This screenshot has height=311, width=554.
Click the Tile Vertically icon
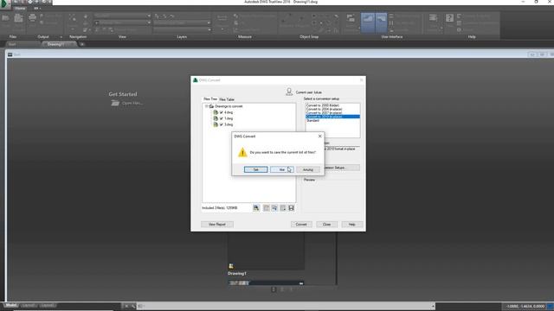[x=391, y=23]
